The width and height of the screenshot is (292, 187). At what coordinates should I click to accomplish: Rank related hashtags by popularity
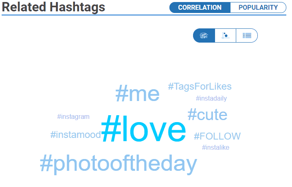point(258,7)
